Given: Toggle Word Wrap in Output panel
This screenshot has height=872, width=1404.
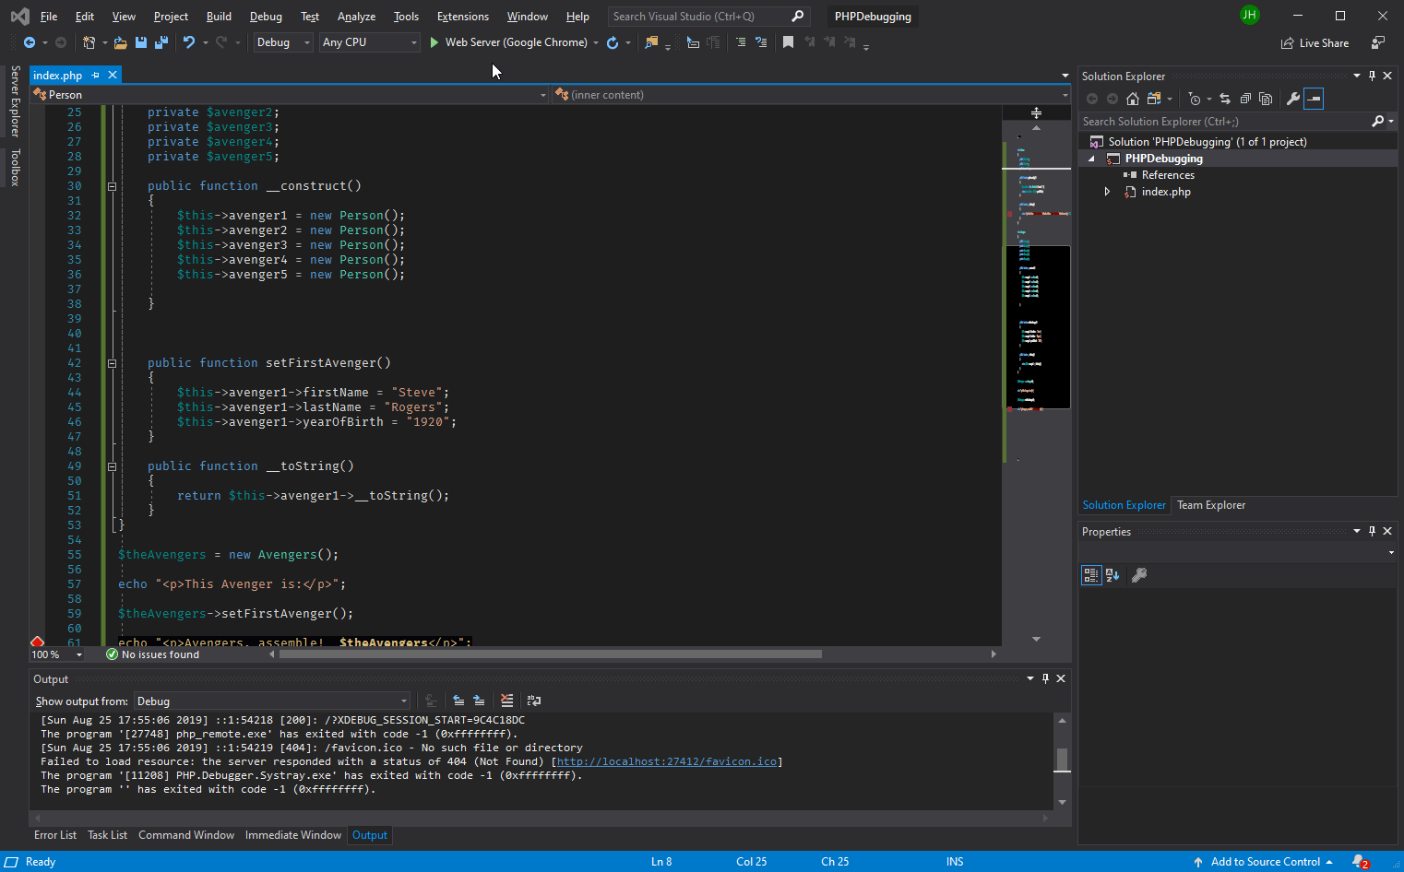Looking at the screenshot, I should [x=533, y=701].
